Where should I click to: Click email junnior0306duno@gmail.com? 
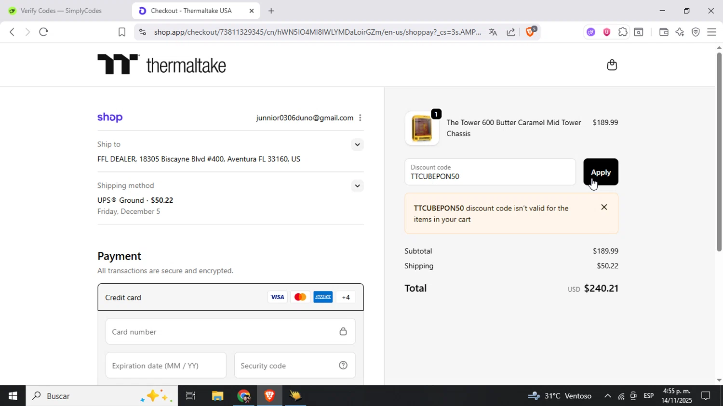point(305,118)
